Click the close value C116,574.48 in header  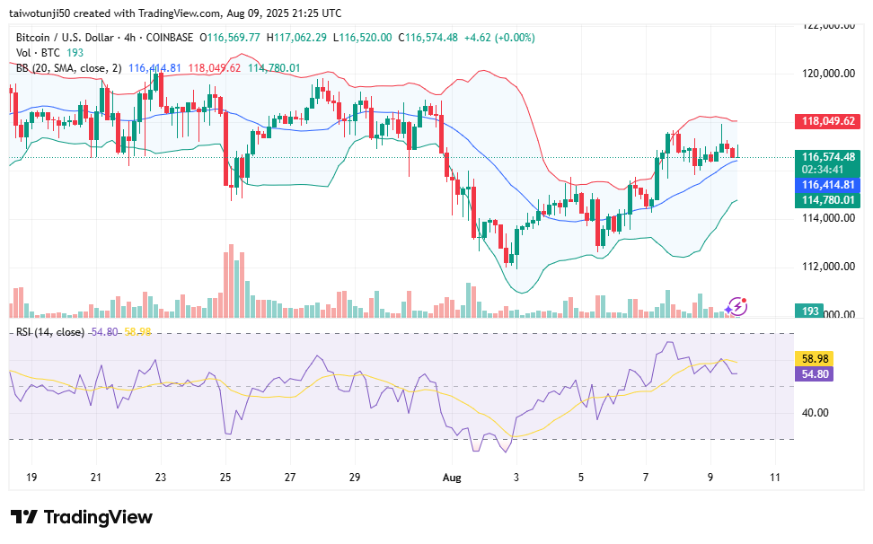click(428, 38)
